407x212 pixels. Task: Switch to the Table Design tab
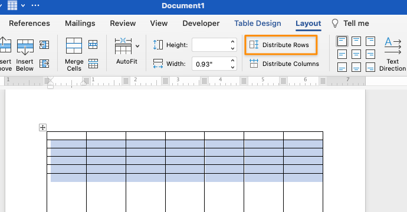point(258,24)
